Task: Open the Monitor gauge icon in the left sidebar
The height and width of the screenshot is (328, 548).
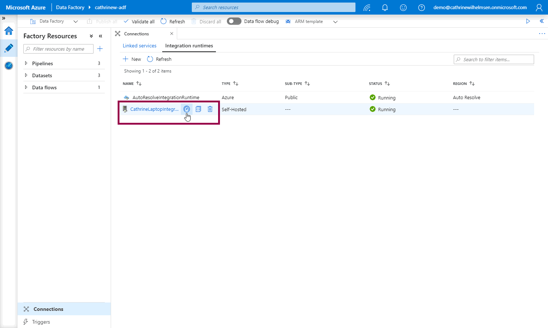Action: point(9,66)
